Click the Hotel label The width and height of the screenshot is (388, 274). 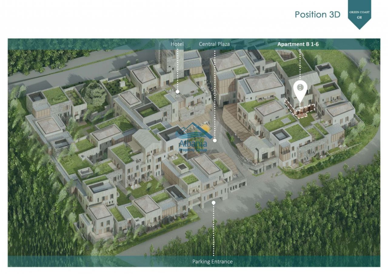tap(177, 44)
